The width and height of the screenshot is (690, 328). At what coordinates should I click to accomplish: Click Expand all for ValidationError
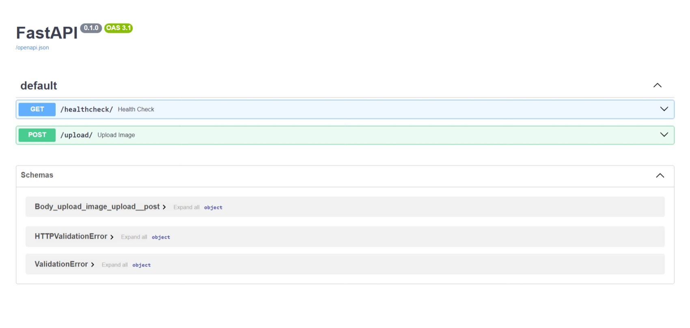point(114,265)
